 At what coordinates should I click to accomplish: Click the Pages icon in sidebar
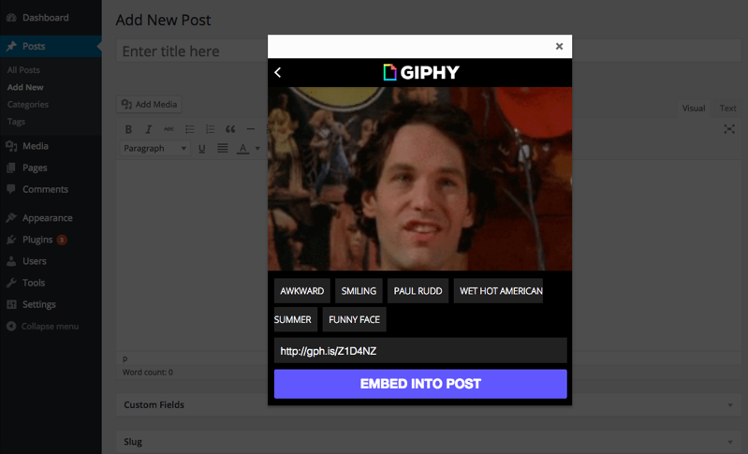tap(11, 168)
